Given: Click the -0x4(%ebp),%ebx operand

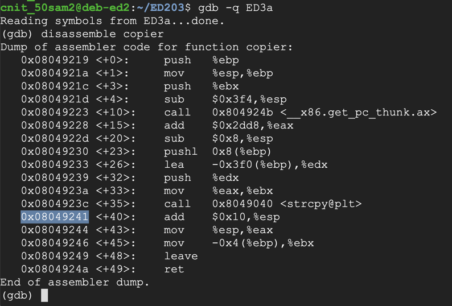Looking at the screenshot, I should click(x=262, y=243).
